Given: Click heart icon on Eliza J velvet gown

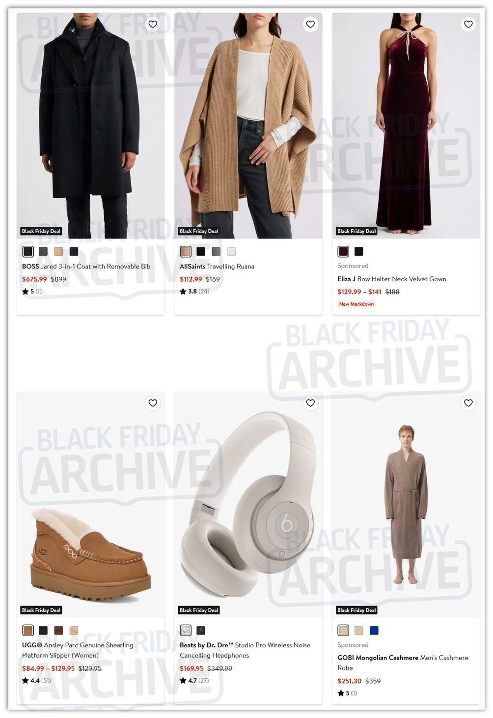Looking at the screenshot, I should coord(468,24).
